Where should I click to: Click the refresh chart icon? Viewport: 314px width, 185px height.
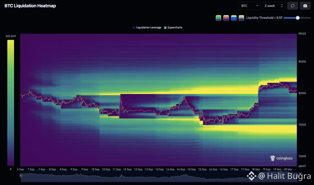click(293, 6)
